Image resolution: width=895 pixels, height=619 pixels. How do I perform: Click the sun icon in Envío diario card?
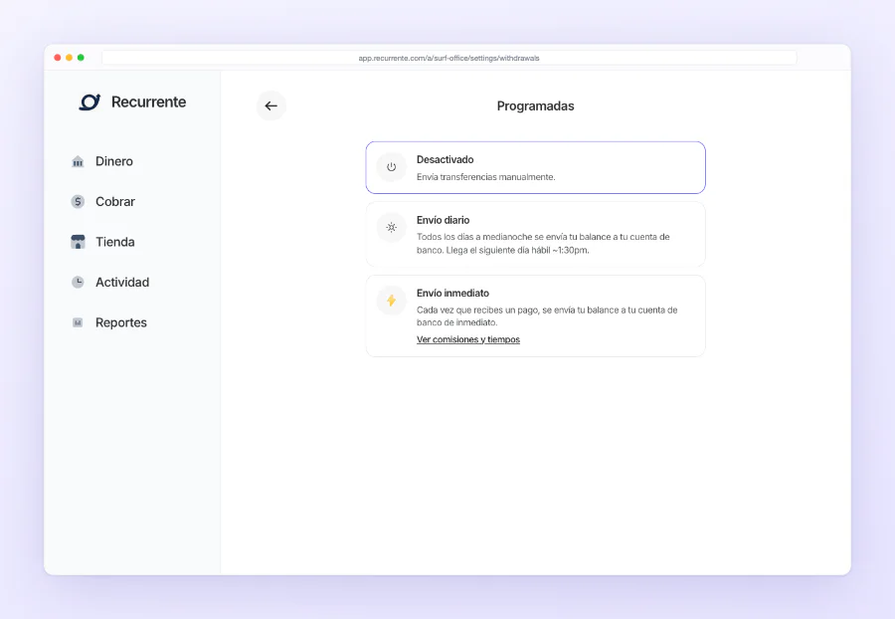pos(391,227)
